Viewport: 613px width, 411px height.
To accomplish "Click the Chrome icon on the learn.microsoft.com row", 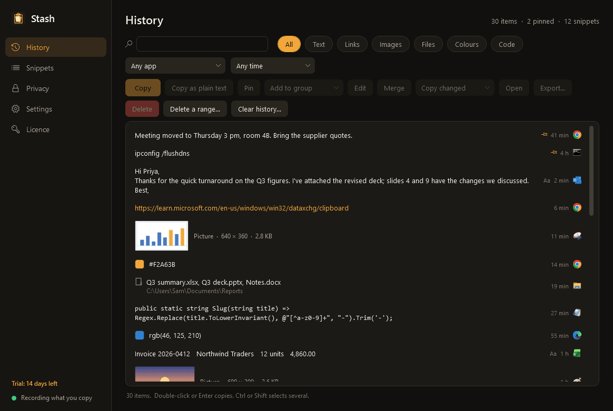I will tap(577, 207).
